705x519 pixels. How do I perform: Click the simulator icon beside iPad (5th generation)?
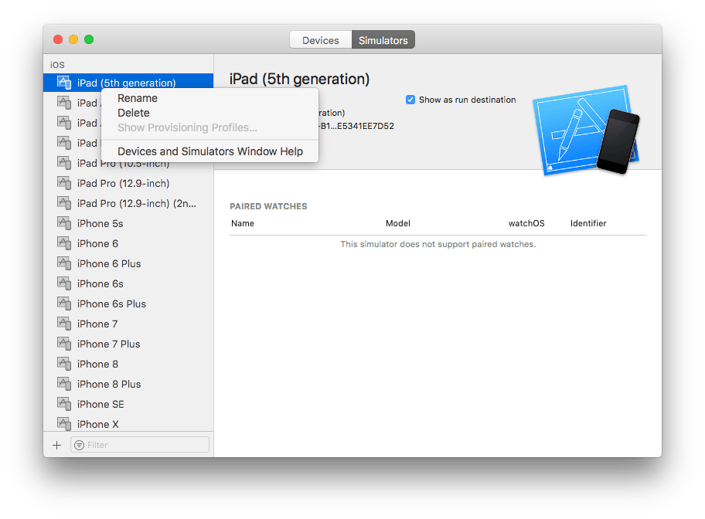pos(64,83)
